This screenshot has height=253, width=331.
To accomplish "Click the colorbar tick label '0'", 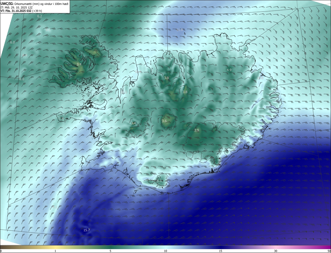I will click(x=1, y=251).
